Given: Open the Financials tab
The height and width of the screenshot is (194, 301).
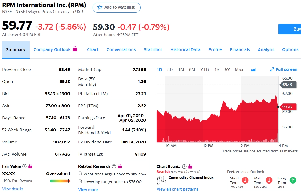Looking at the screenshot, I should pyautogui.click(x=240, y=49).
